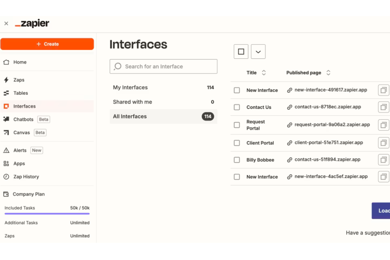Click the Home house icon
The image size is (390, 260).
(x=6, y=62)
